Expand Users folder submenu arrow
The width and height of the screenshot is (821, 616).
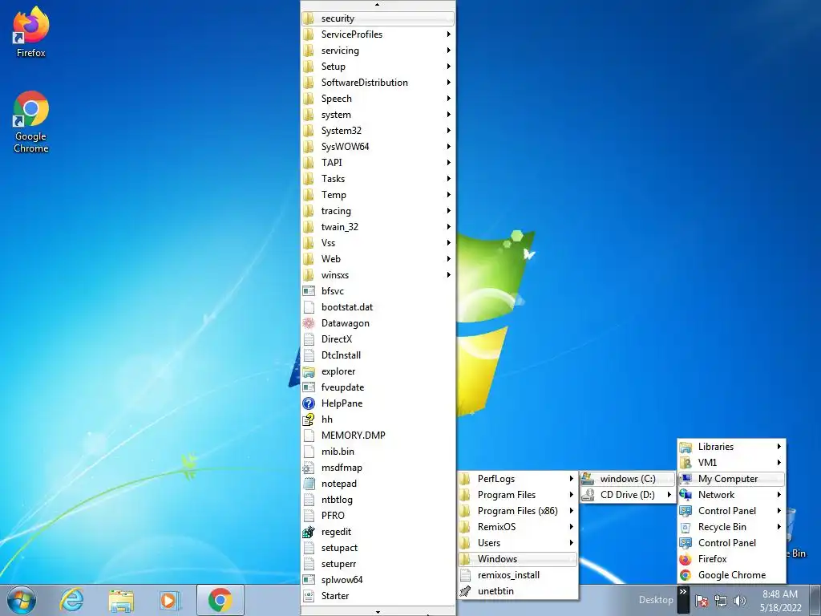(x=571, y=543)
